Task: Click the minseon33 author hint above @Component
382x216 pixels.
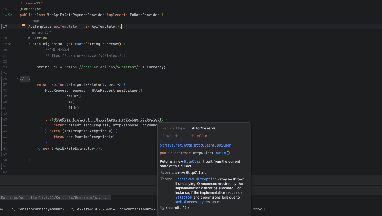Action: pyautogui.click(x=33, y=3)
